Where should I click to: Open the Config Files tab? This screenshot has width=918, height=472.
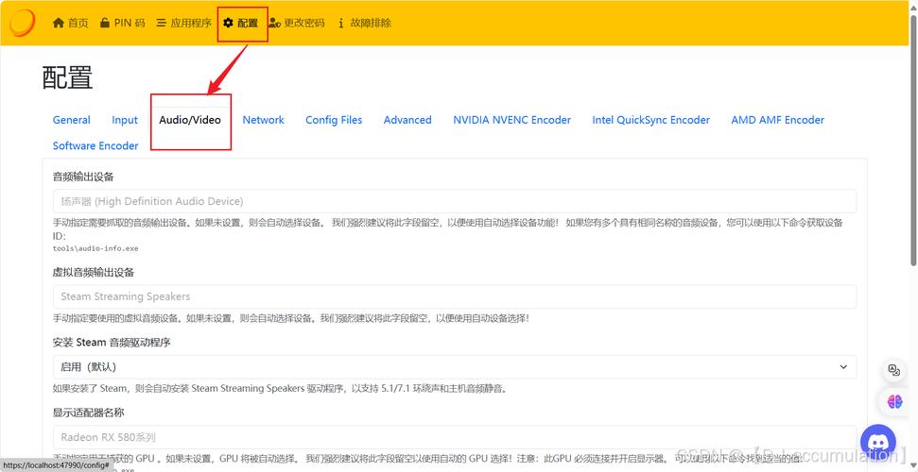pos(334,120)
